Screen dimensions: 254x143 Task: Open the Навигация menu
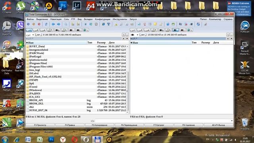click(56, 19)
